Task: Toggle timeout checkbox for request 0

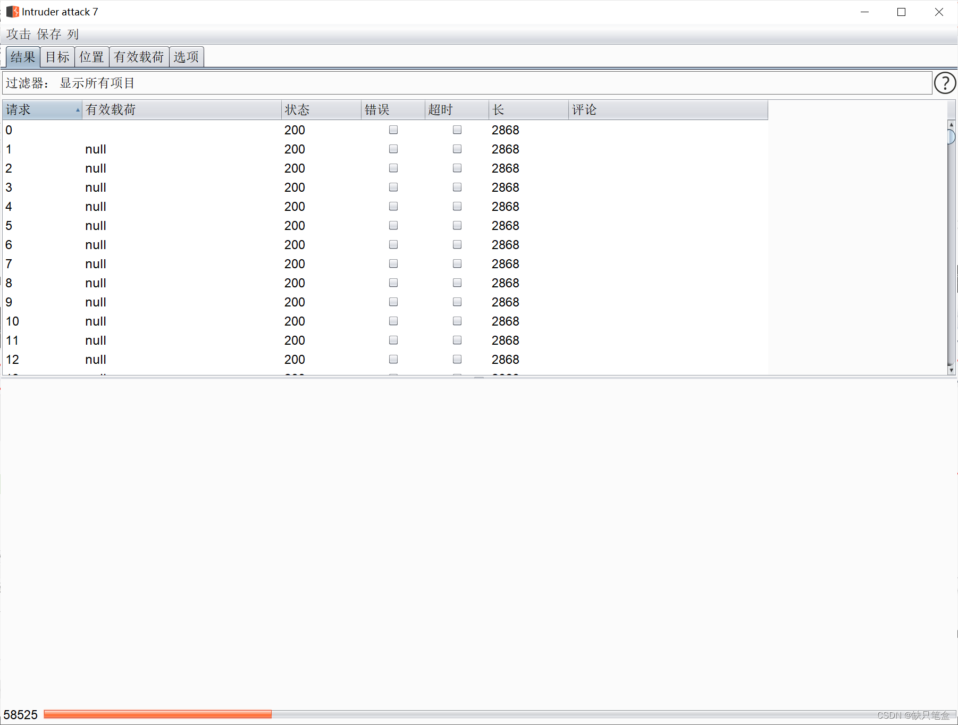Action: pos(457,130)
